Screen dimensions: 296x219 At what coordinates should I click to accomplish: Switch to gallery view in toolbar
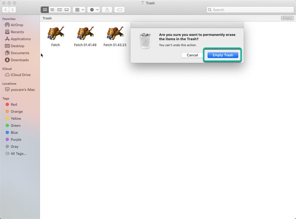67,10
